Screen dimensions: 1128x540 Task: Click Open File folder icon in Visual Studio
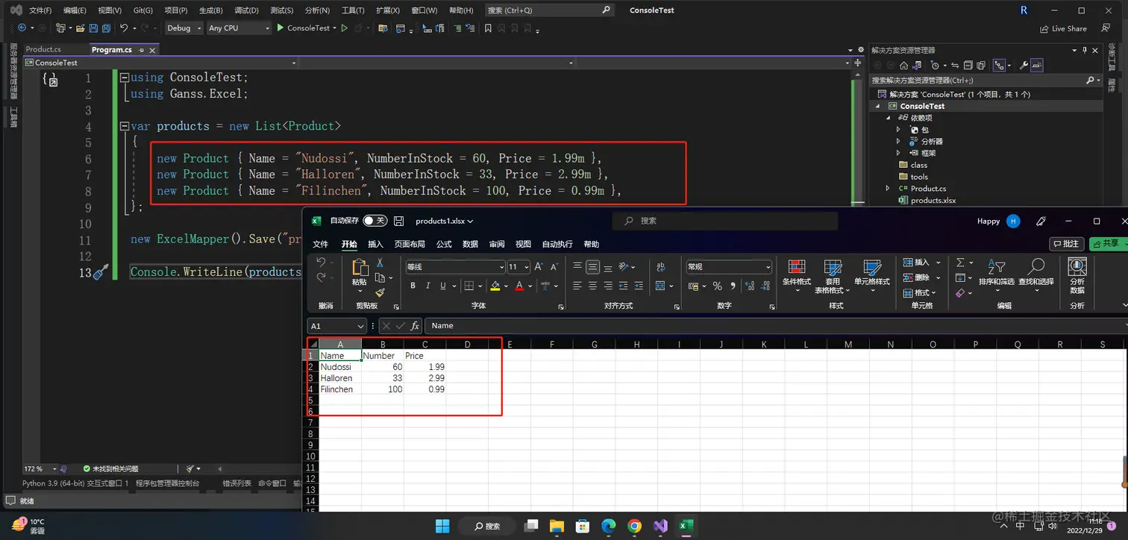(80, 28)
